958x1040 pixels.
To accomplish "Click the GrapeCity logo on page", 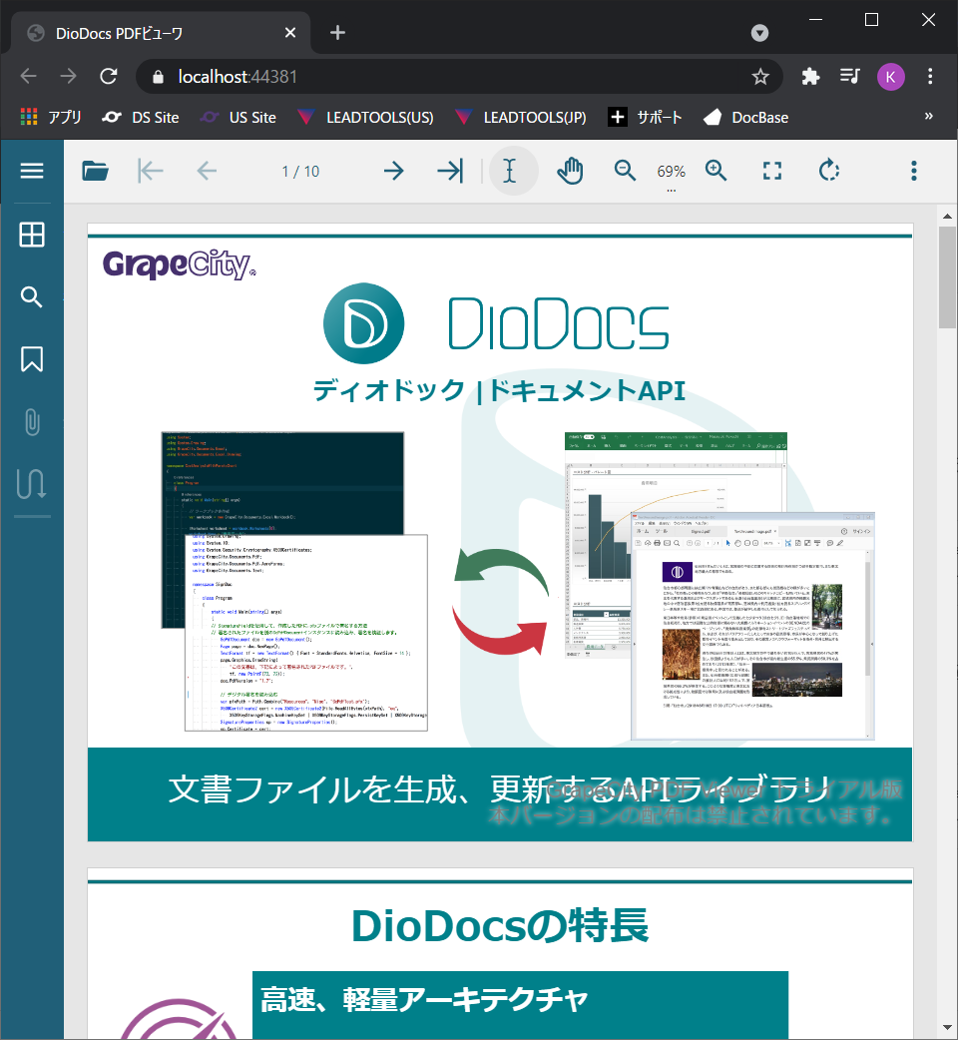I will pyautogui.click(x=179, y=263).
